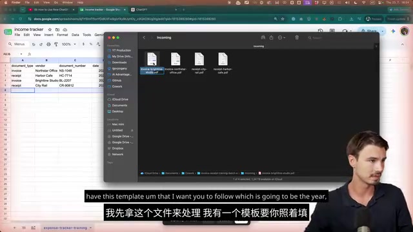Viewport: 413px width, 232px height.
Task: Close the income tracker browser tab
Action: coord(125,10)
